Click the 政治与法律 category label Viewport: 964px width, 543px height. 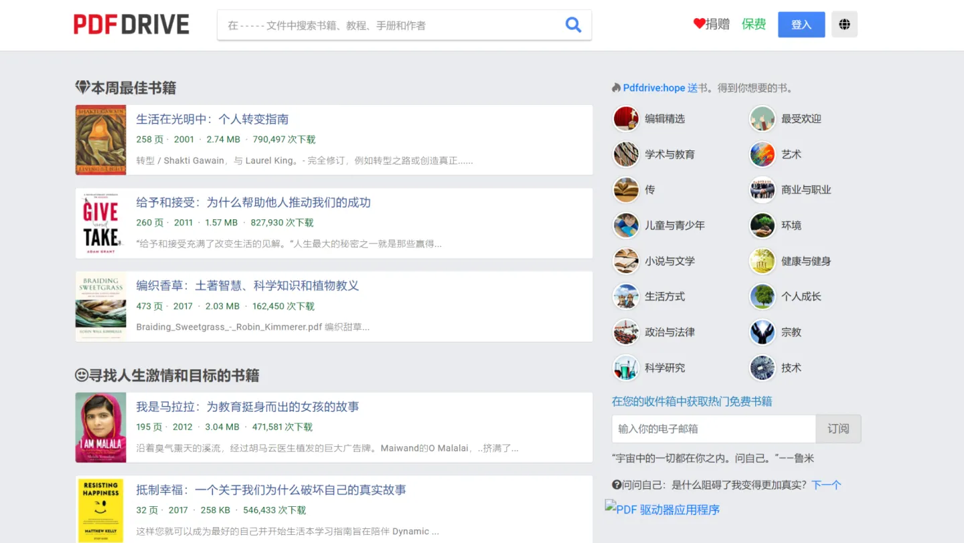[669, 332]
